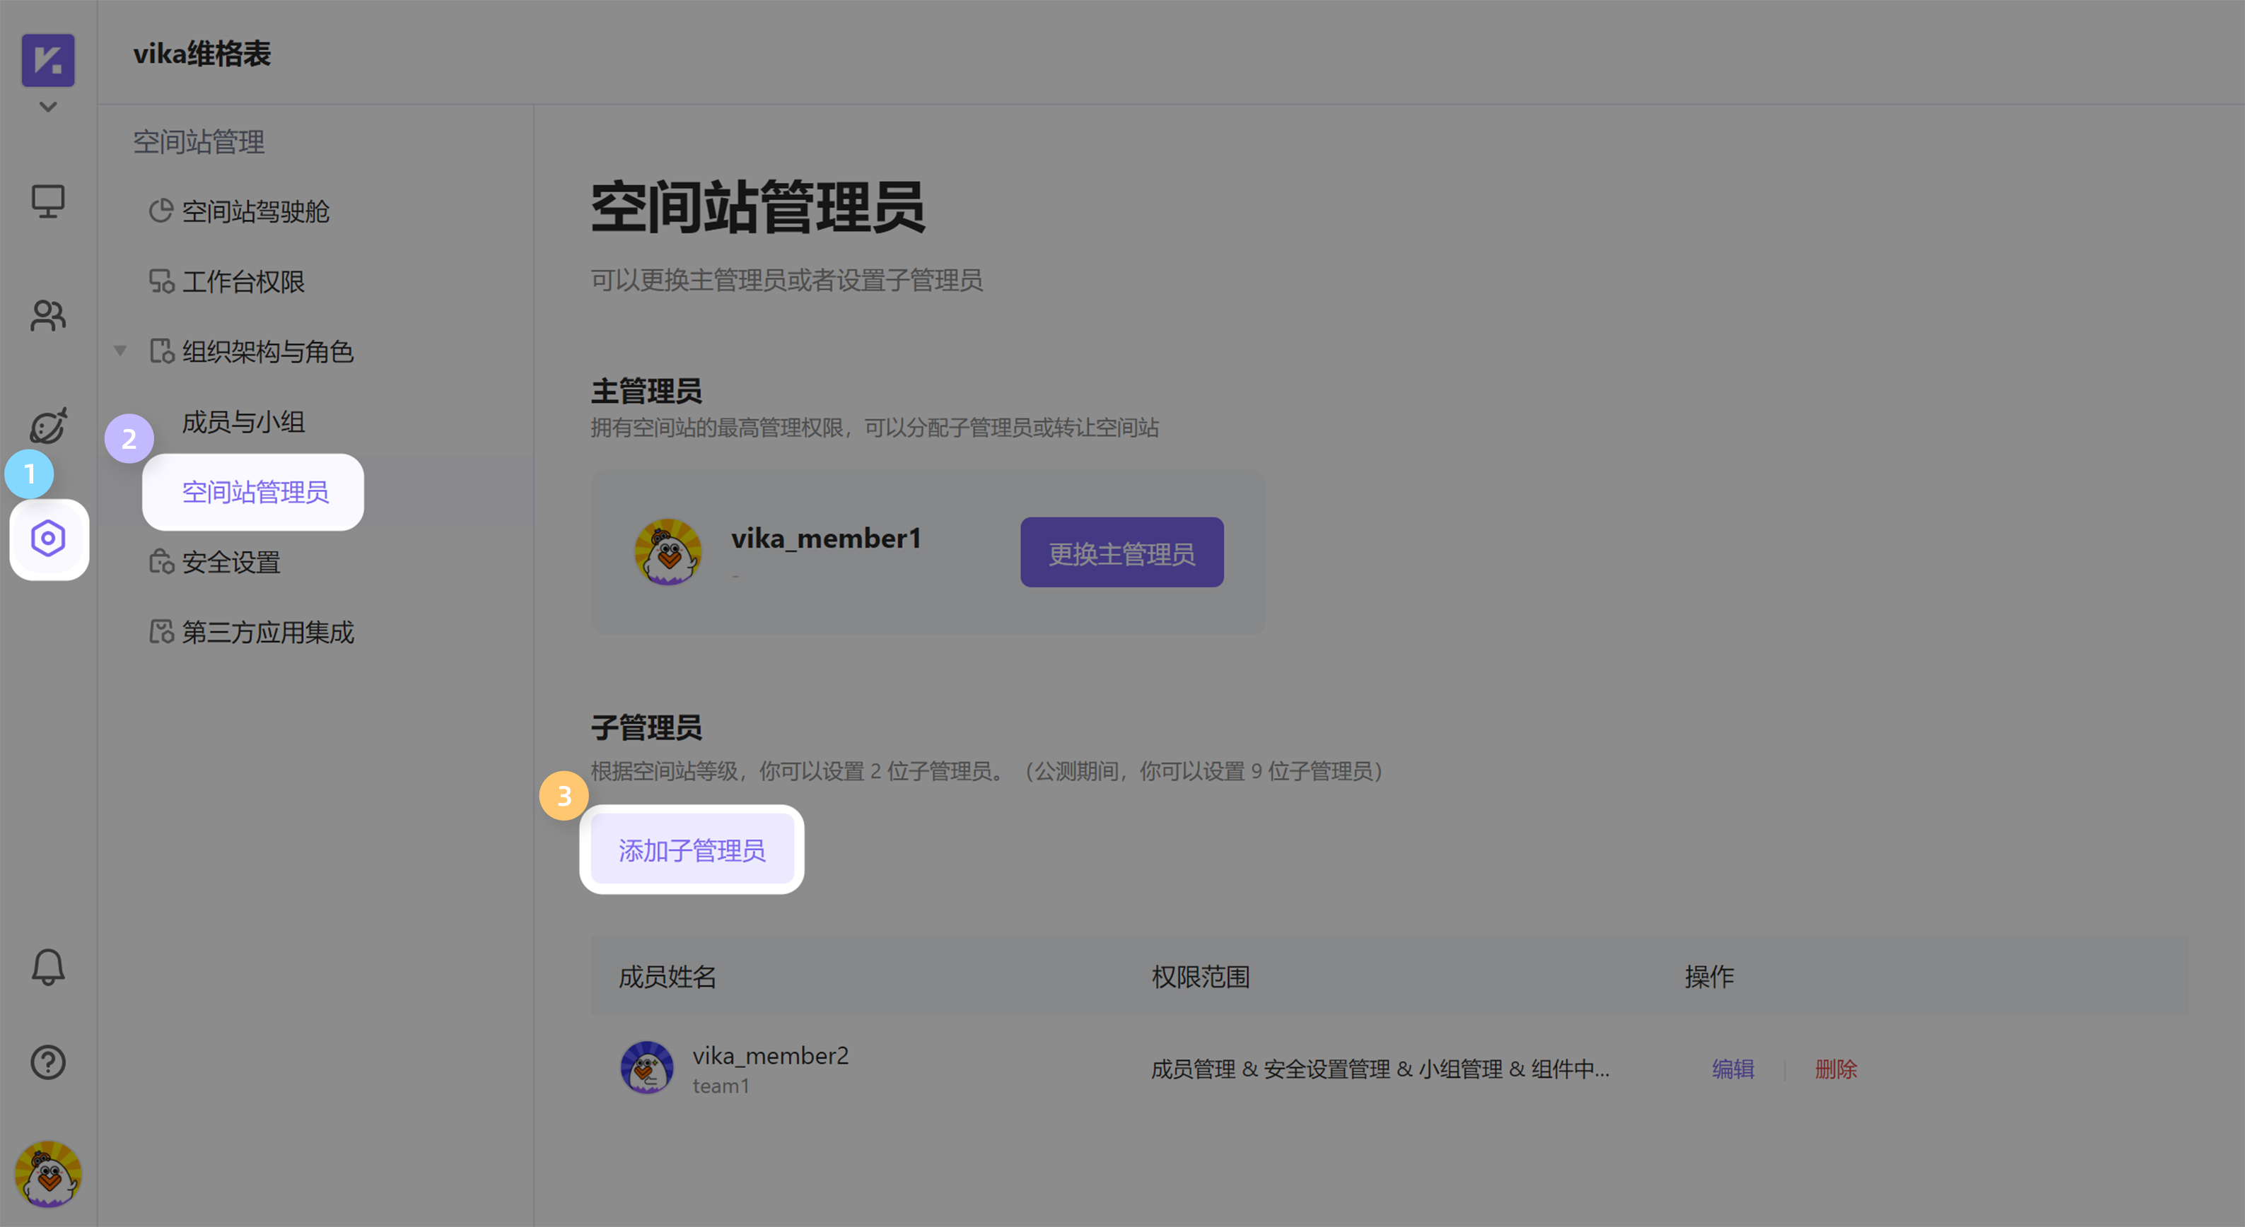Open the vika logo icon top-left
Screen dimensions: 2245x1227
coord(48,61)
